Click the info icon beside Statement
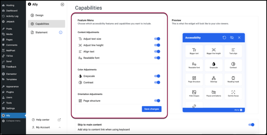 click(61, 33)
